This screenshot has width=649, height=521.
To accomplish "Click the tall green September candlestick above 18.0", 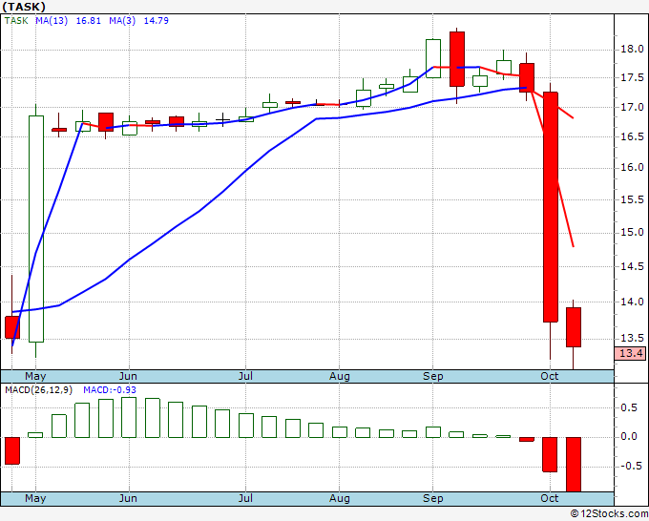I will tap(433, 58).
